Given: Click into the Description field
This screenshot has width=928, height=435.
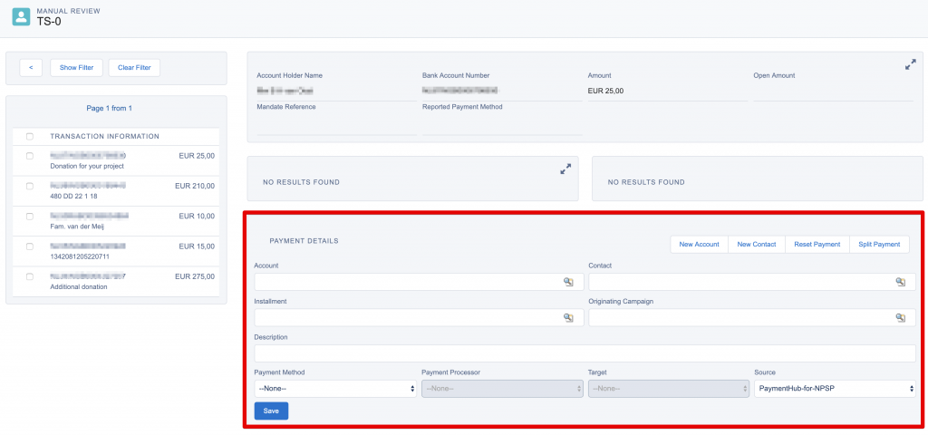Looking at the screenshot, I should click(x=585, y=353).
